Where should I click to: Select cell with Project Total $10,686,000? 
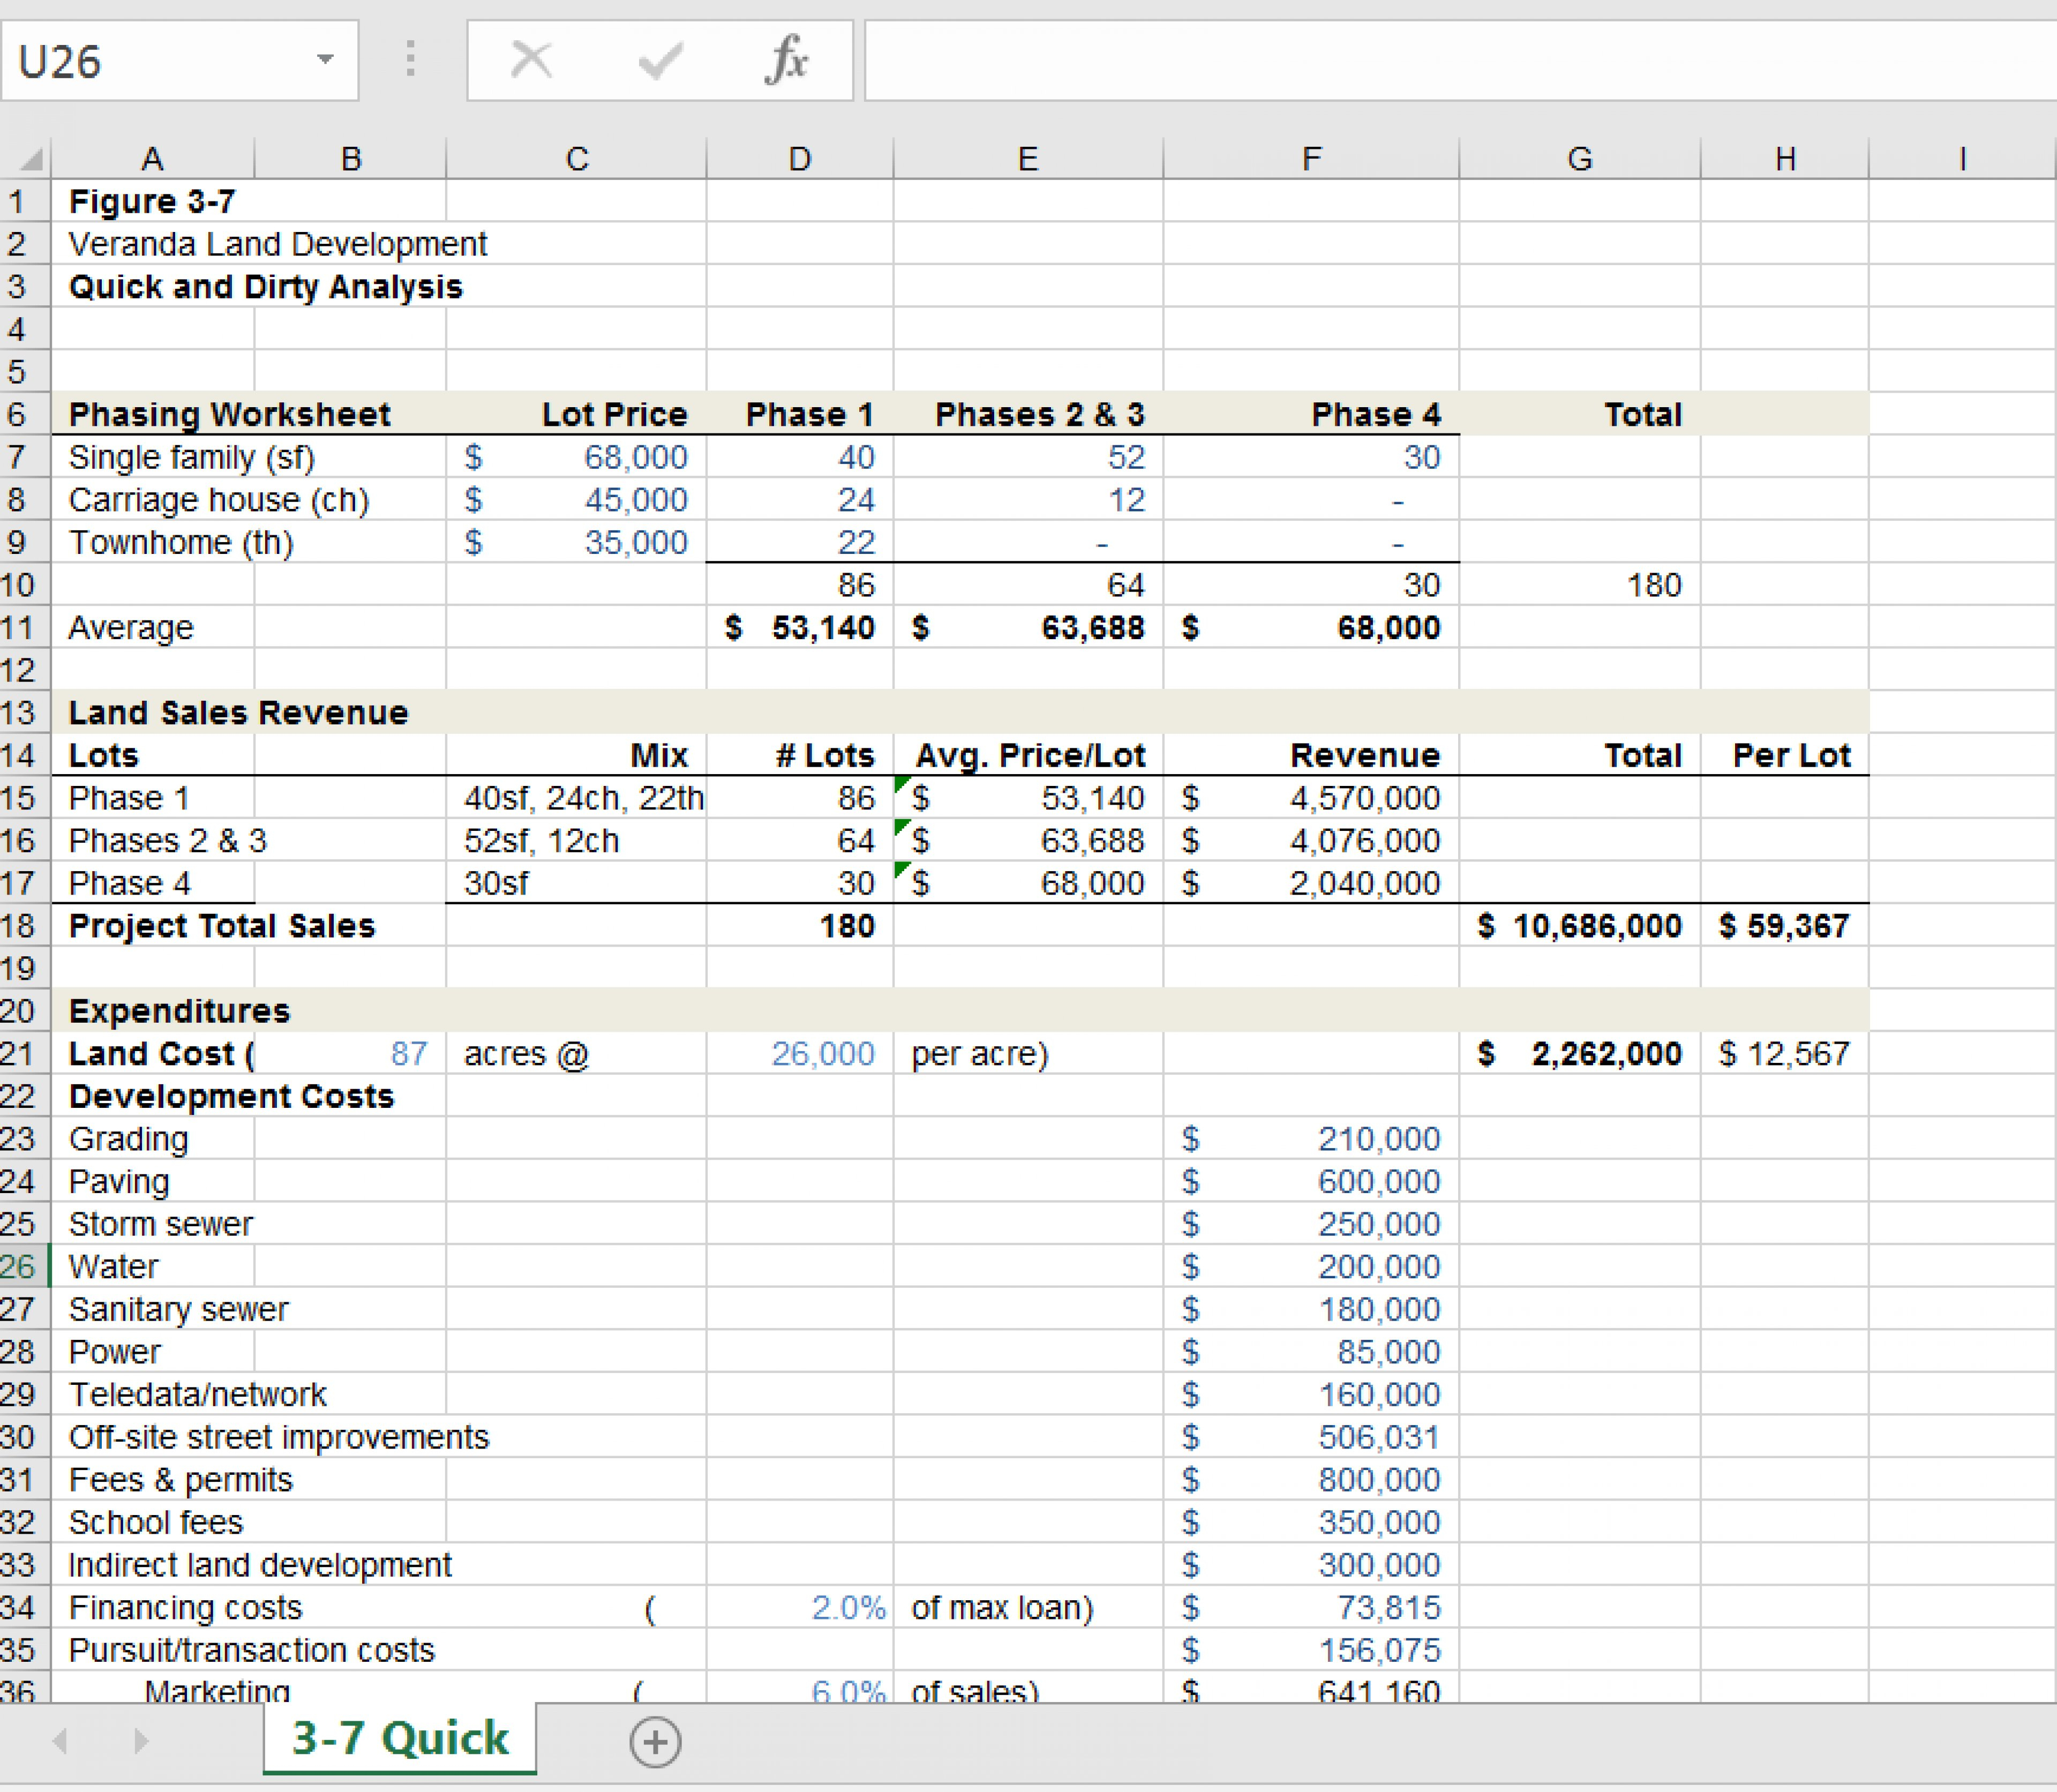coord(1579,926)
